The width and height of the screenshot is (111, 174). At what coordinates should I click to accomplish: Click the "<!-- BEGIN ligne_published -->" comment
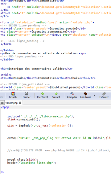25,84
